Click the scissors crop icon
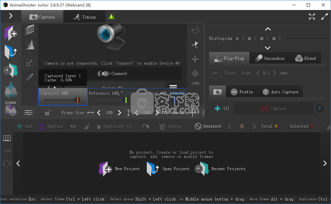The image size is (331, 204). click(x=195, y=44)
